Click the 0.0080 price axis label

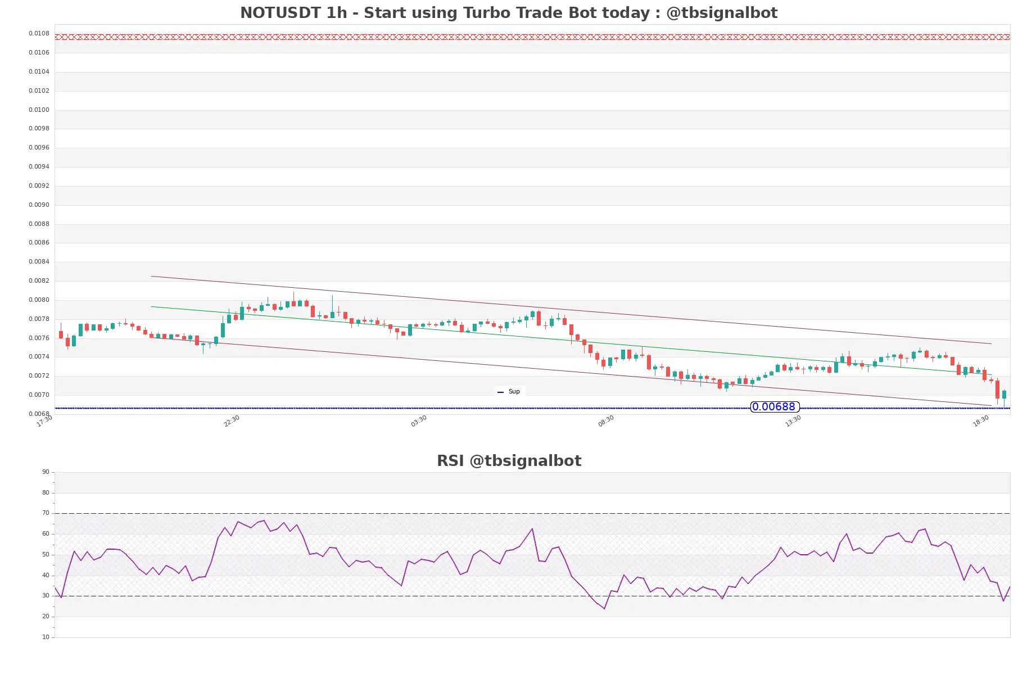39,300
